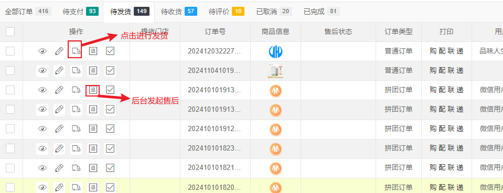Click refund 退 icon on order 202410101823

[93, 149]
